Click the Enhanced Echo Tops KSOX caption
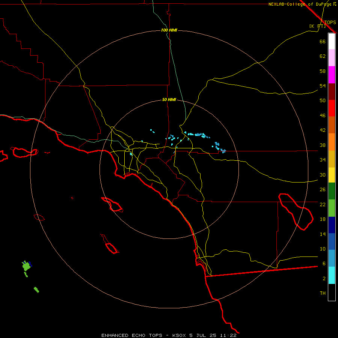 pos(169,335)
